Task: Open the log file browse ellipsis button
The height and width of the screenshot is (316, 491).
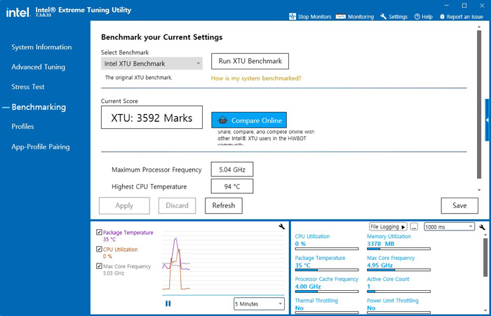Action: pyautogui.click(x=414, y=227)
